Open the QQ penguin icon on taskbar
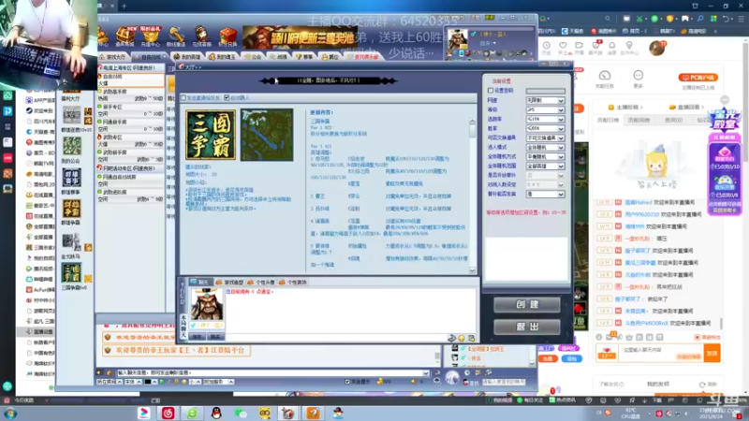The height and width of the screenshot is (421, 749). pyautogui.click(x=216, y=413)
